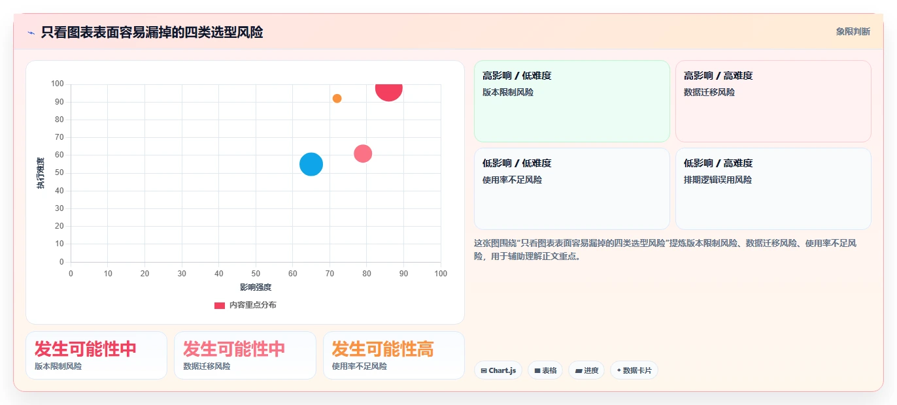Select the Chart.js tag chip

(498, 370)
